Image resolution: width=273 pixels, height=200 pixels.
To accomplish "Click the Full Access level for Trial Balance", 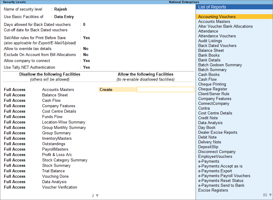I will (14, 171).
